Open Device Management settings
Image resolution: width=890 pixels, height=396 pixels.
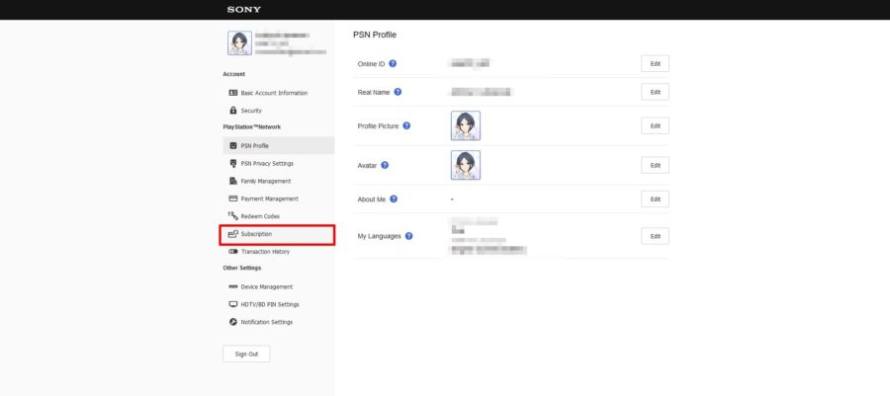(279, 286)
